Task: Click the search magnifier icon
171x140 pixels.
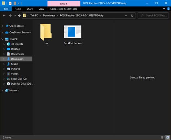Action: point(142,16)
